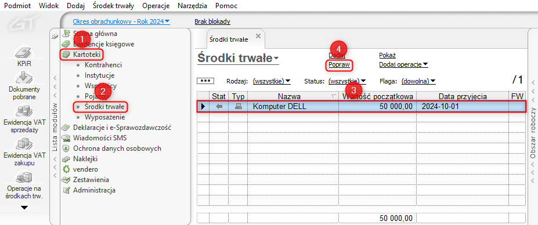Click the Ochrona danych osobowych icon
Screen dimensions: 538x225
tap(66, 148)
